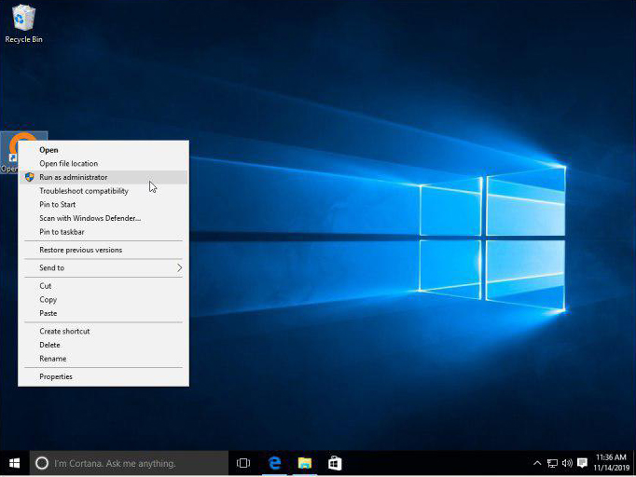Open the Microsoft Store taskbar icon
The image size is (636, 477).
334,463
